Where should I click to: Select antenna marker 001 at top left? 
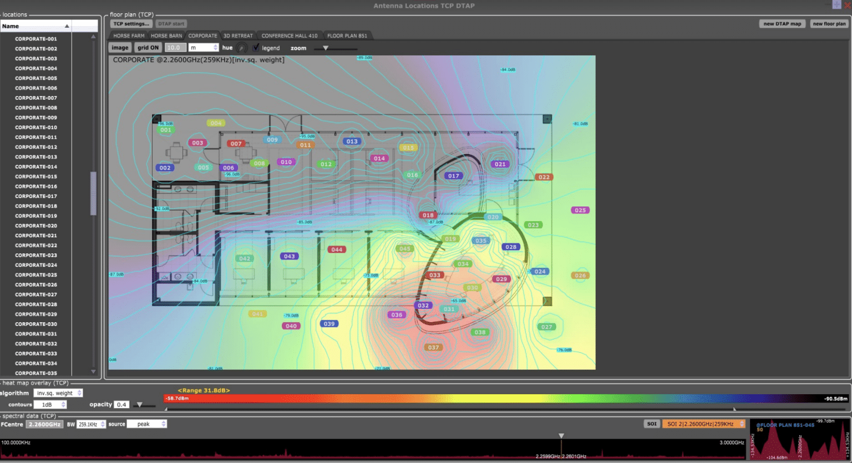click(165, 130)
